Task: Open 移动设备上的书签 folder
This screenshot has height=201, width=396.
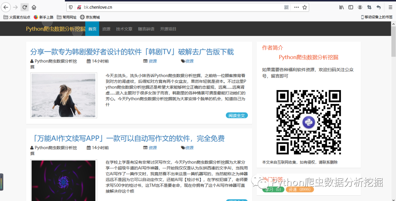Action: (377, 17)
